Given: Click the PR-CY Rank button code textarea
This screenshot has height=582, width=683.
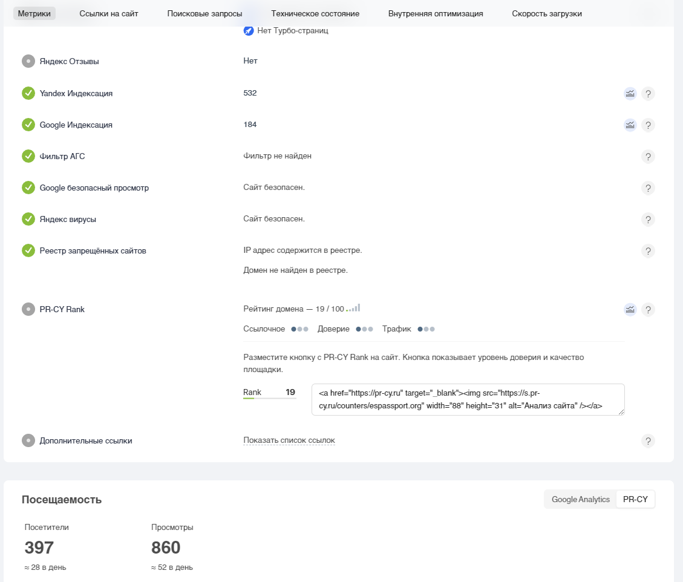Looking at the screenshot, I should point(468,399).
